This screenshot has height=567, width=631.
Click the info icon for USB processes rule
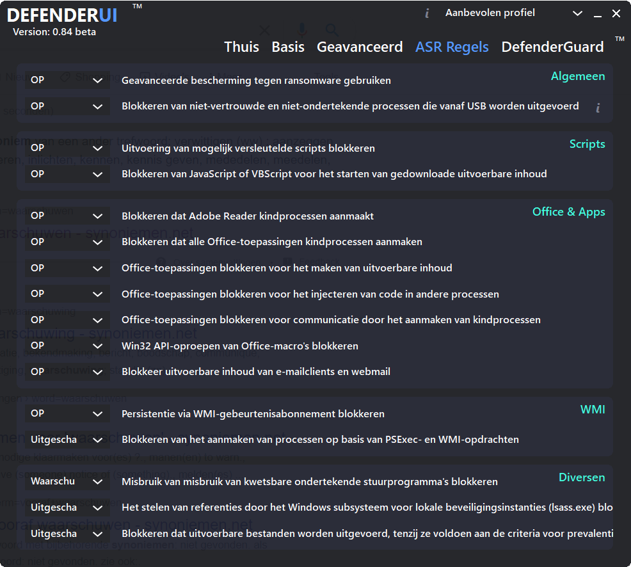pyautogui.click(x=598, y=108)
